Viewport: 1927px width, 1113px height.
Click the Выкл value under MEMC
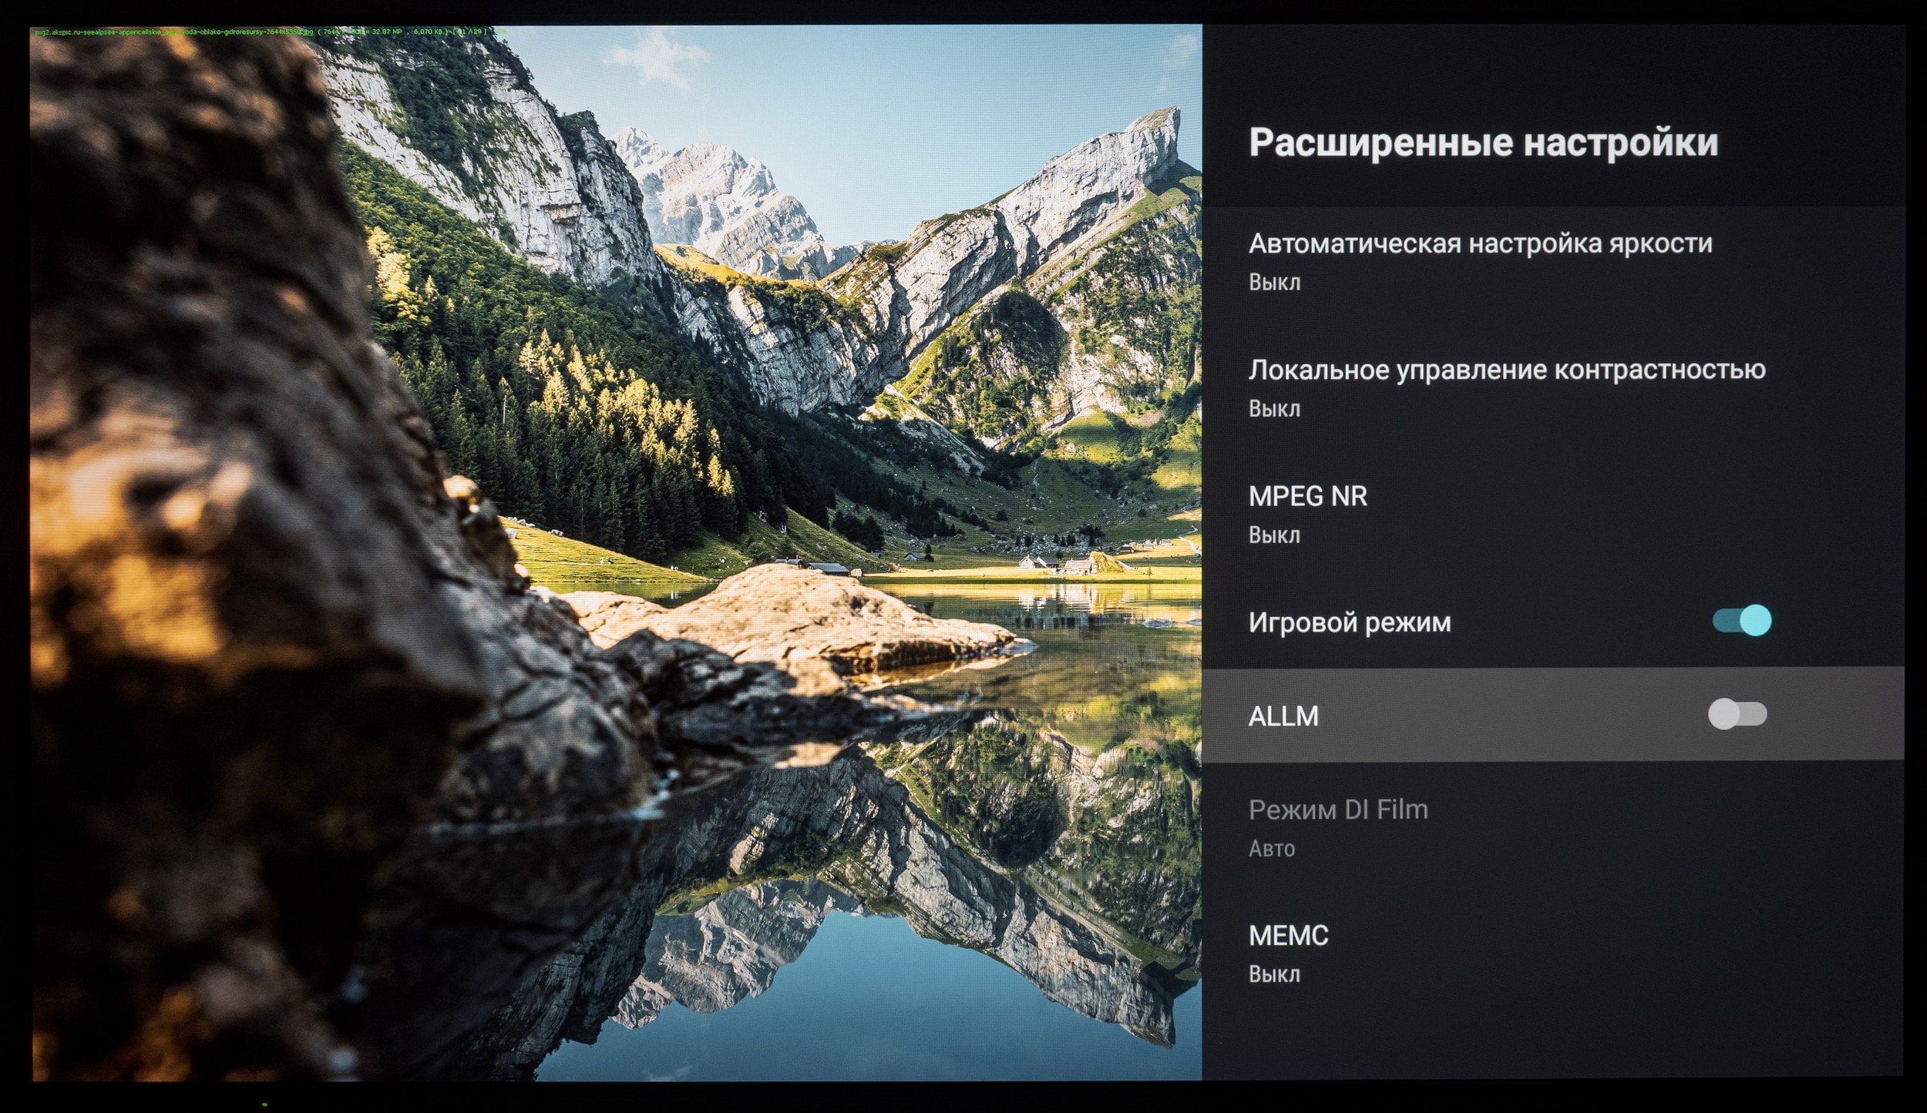(1274, 974)
